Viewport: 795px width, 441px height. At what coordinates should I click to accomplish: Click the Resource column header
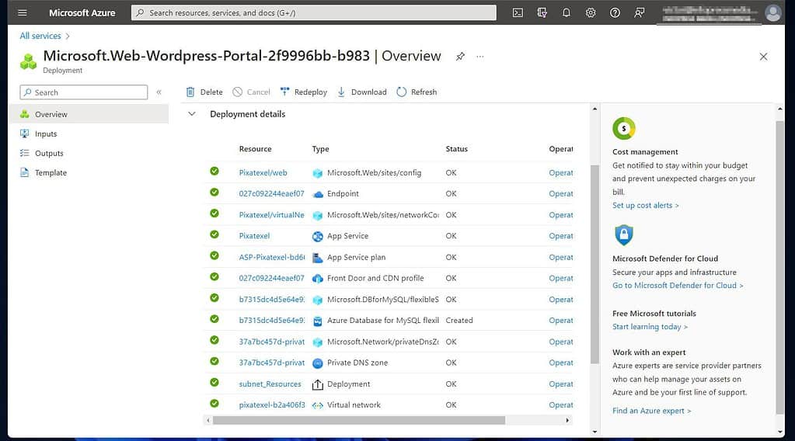point(256,149)
